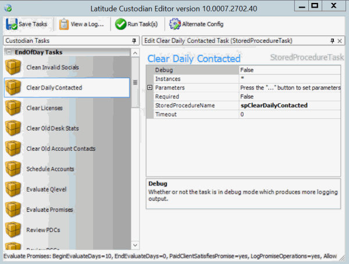Pin the Edit Clear Daily Contacted panel

coord(332,41)
